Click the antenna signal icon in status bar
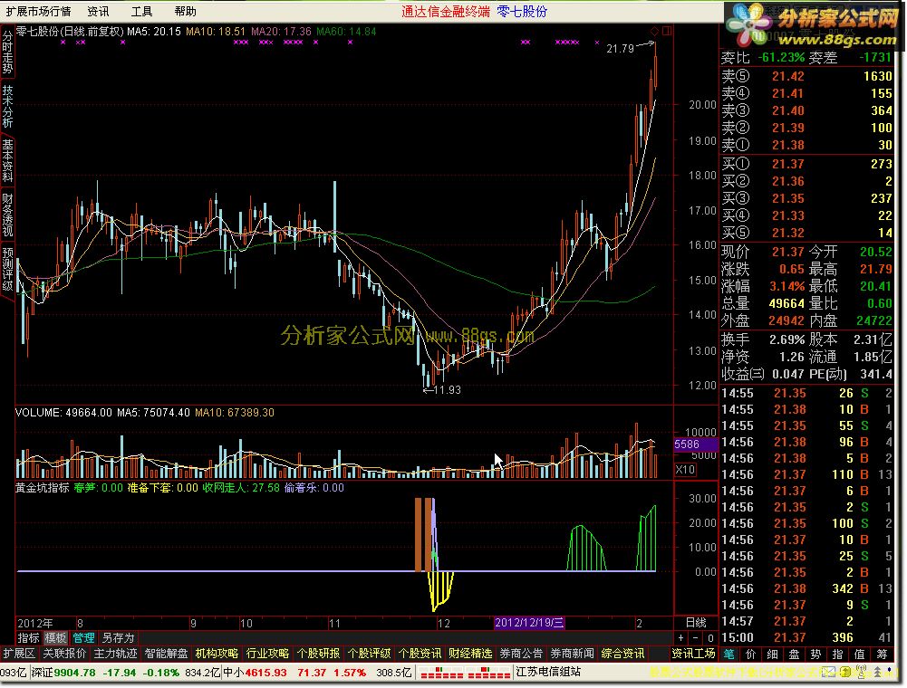Viewport: 907px width, 688px height. (x=862, y=673)
